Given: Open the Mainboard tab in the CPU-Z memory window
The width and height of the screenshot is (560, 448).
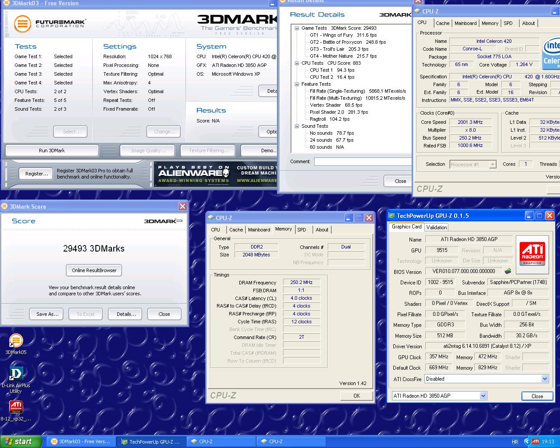Looking at the screenshot, I should click(x=259, y=230).
